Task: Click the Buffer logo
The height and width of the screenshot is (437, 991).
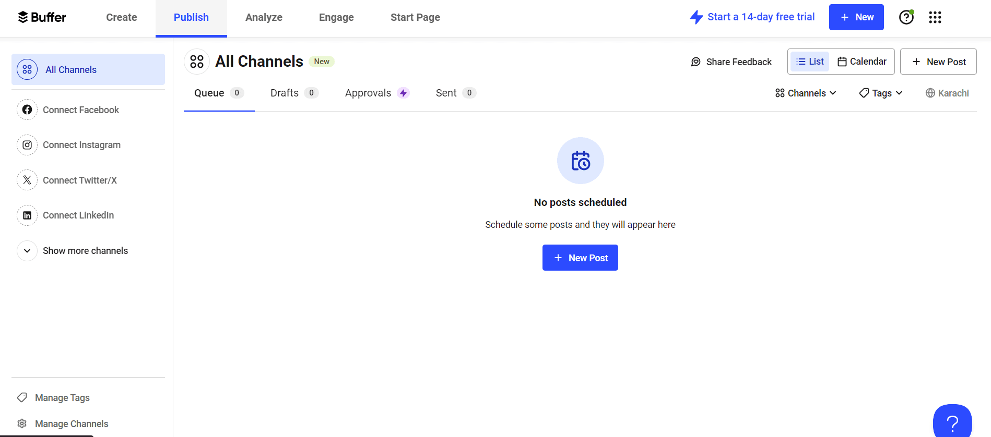Action: (42, 17)
